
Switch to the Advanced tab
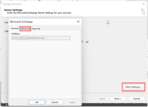coord(25,29)
